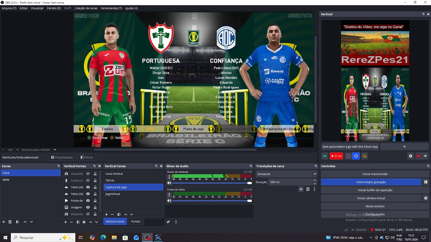Open virtual camera settings gear
Viewport: 431px width, 242px height.
[426, 198]
